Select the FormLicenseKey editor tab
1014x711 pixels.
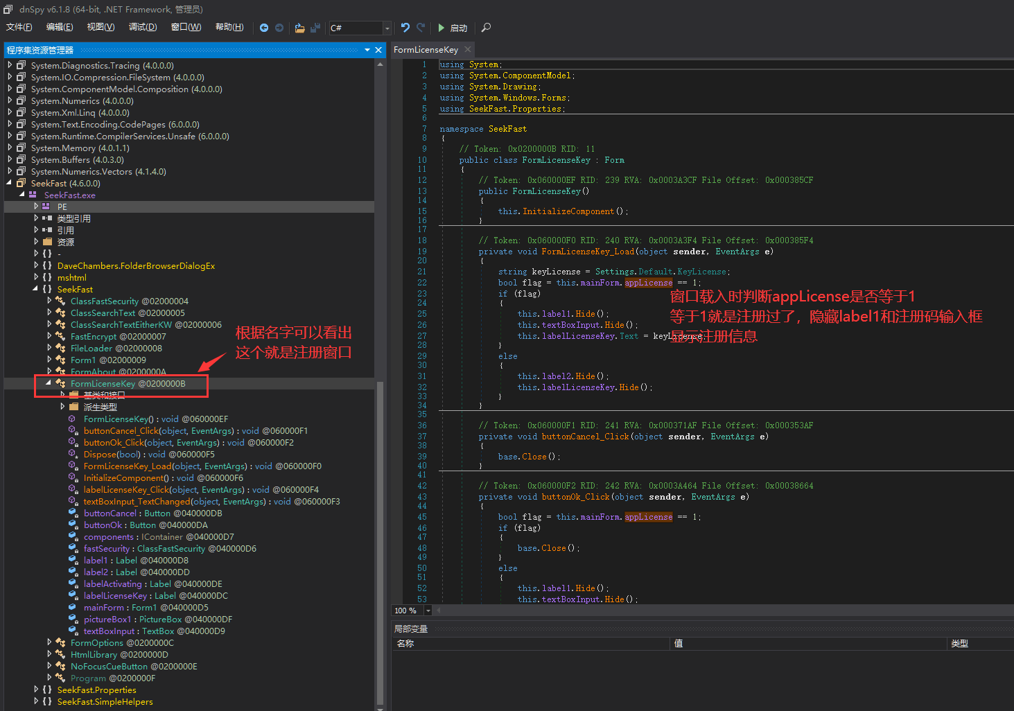coord(426,50)
